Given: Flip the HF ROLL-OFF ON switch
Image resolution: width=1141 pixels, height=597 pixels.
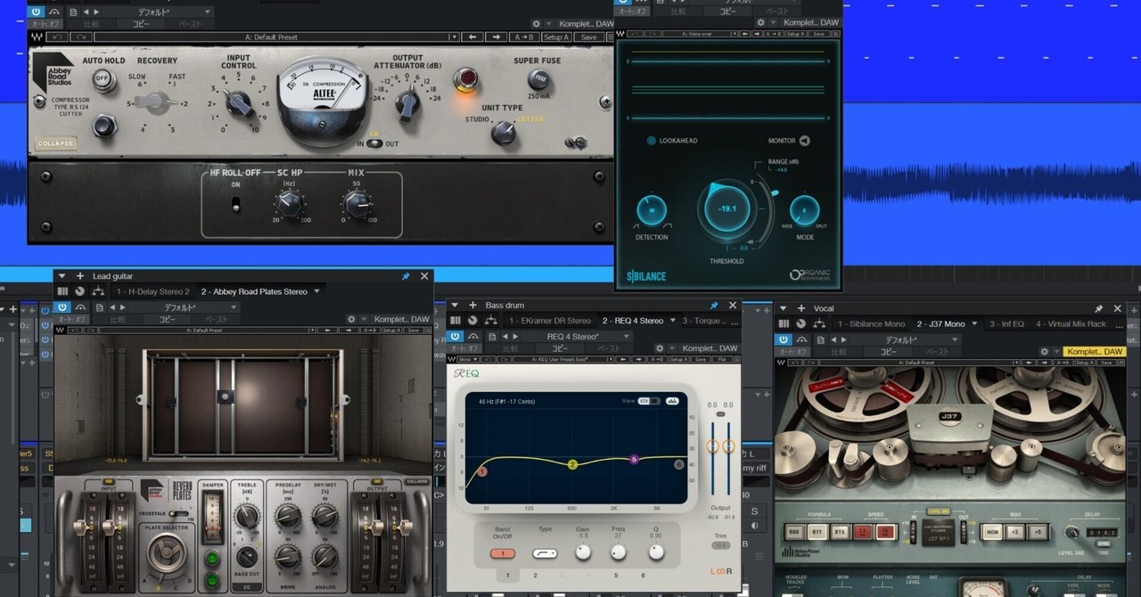Looking at the screenshot, I should point(236,204).
